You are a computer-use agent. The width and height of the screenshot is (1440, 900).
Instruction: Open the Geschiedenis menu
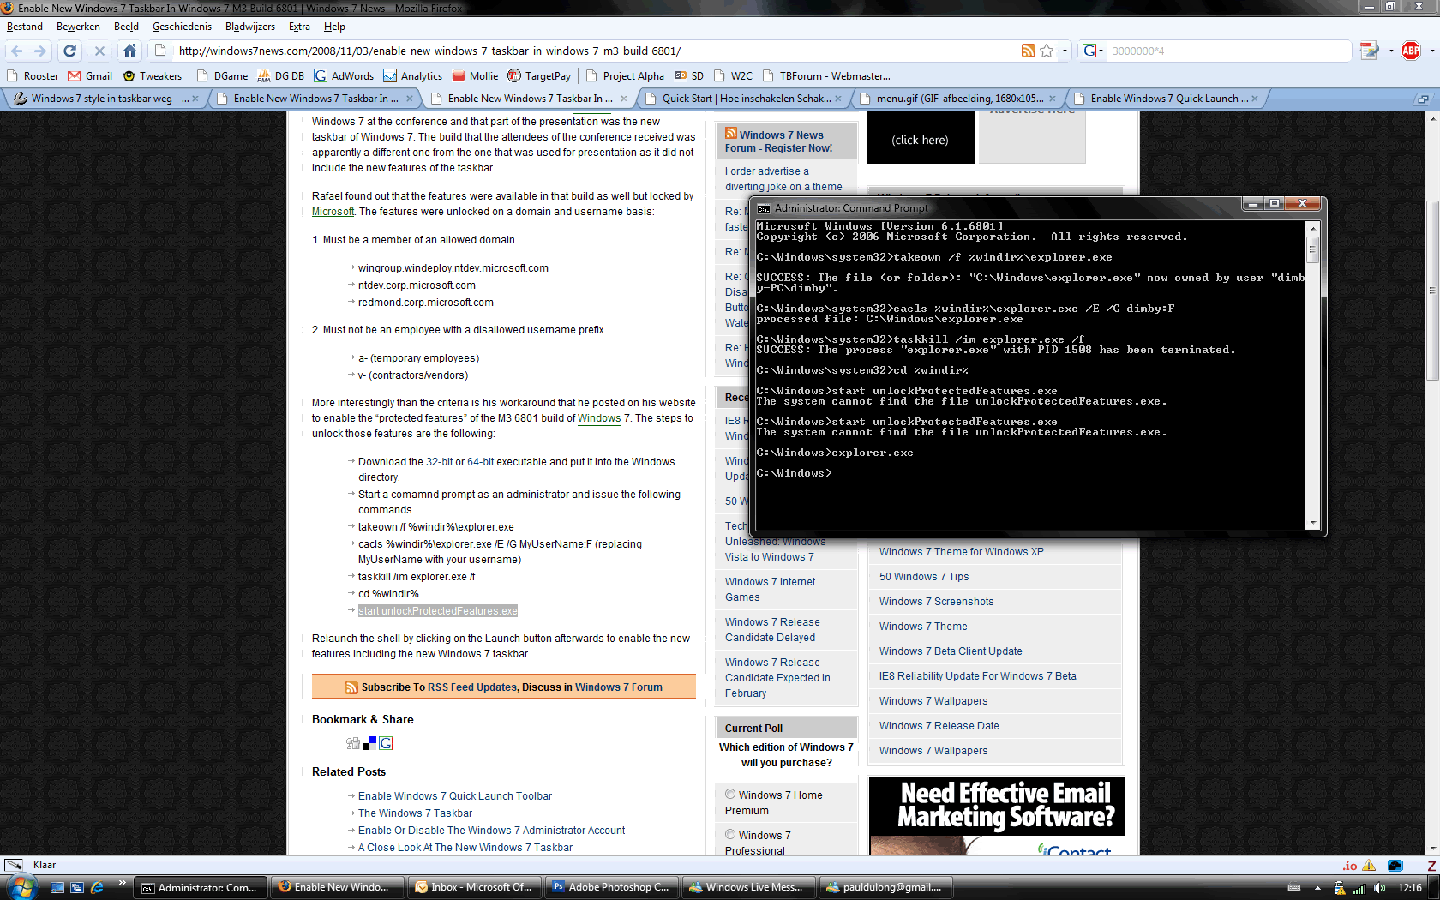(182, 27)
